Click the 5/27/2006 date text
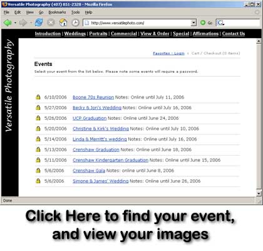 (x=56, y=108)
